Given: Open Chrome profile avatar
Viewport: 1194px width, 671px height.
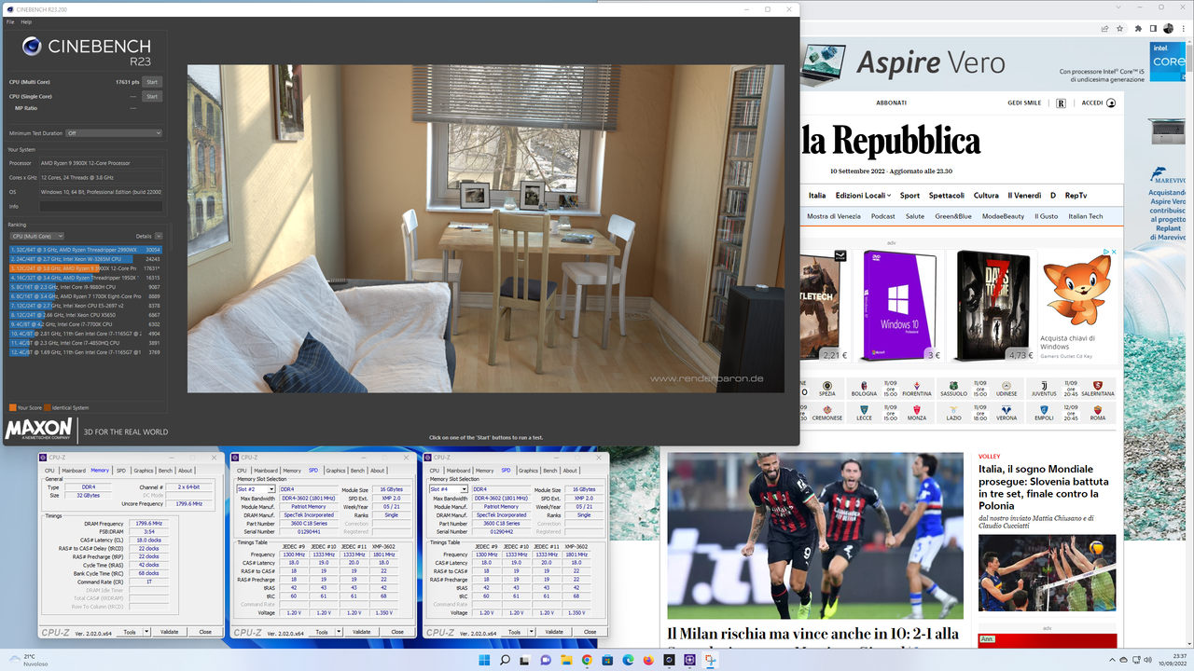Looking at the screenshot, I should [1168, 29].
